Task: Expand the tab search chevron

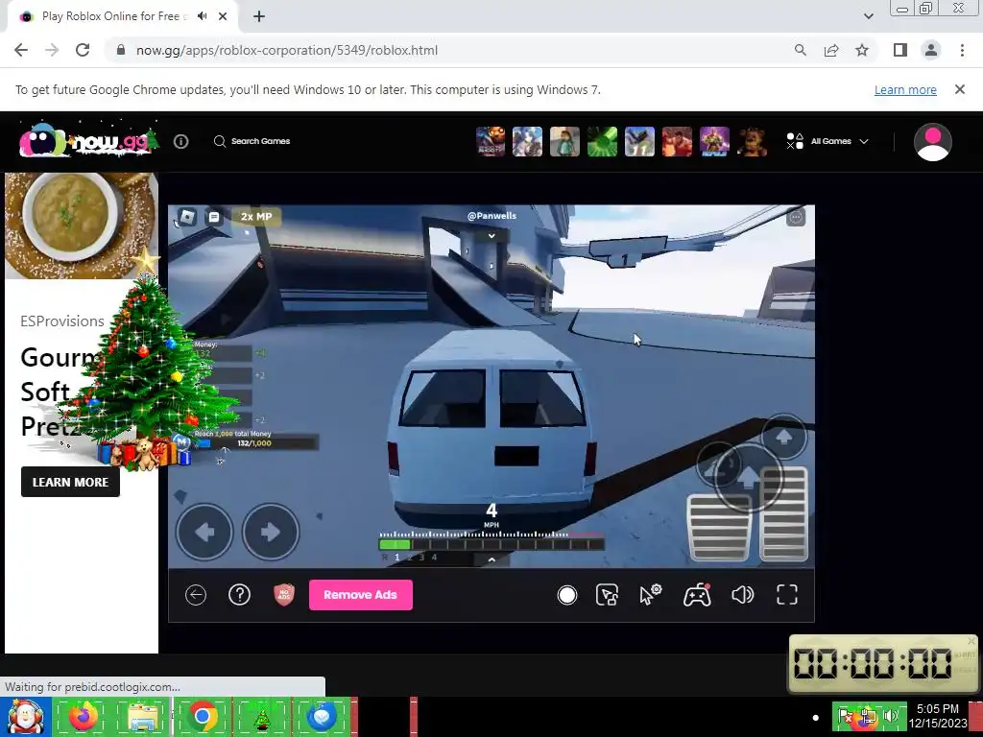Action: pyautogui.click(x=868, y=16)
